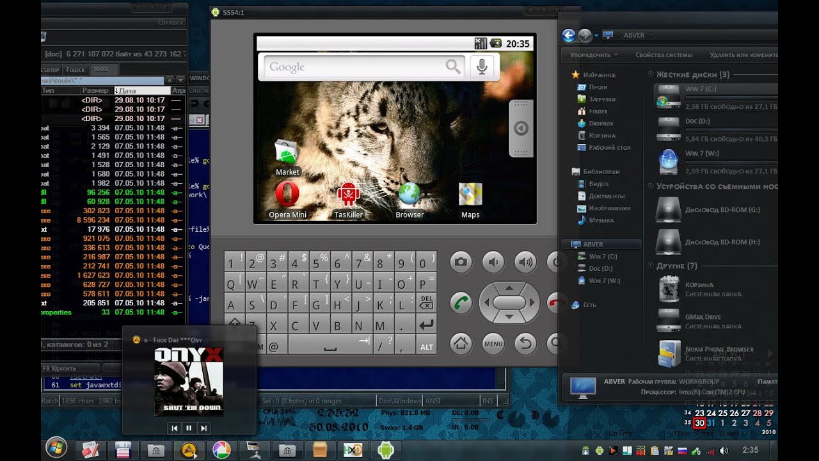Screen dimensions: 819x461
Task: Click Свойства системы in Explorer toolbar
Action: point(664,55)
